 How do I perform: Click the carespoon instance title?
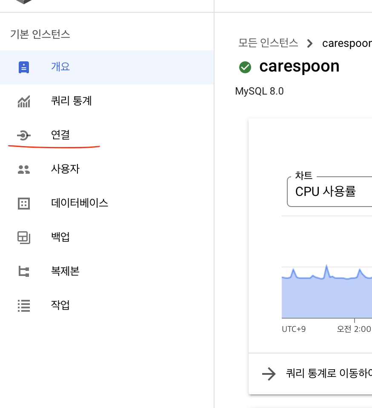[x=299, y=67]
